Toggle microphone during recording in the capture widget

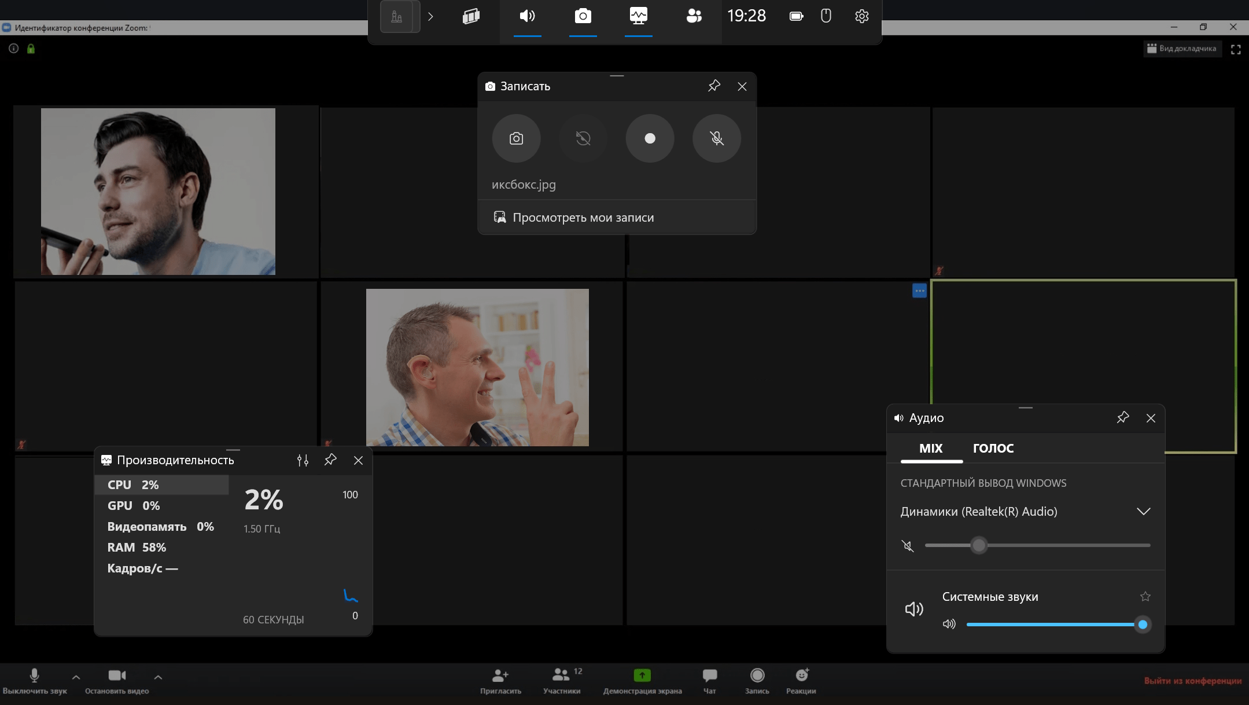pyautogui.click(x=716, y=138)
